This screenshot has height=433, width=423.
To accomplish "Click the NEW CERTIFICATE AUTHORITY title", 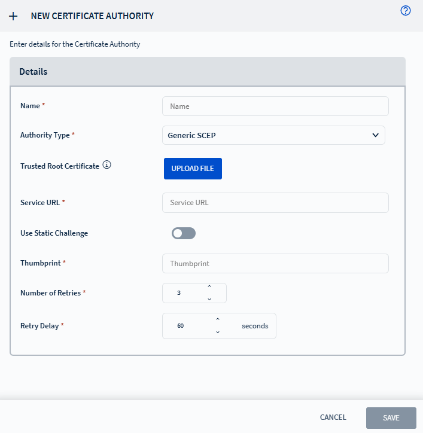I will pyautogui.click(x=92, y=16).
